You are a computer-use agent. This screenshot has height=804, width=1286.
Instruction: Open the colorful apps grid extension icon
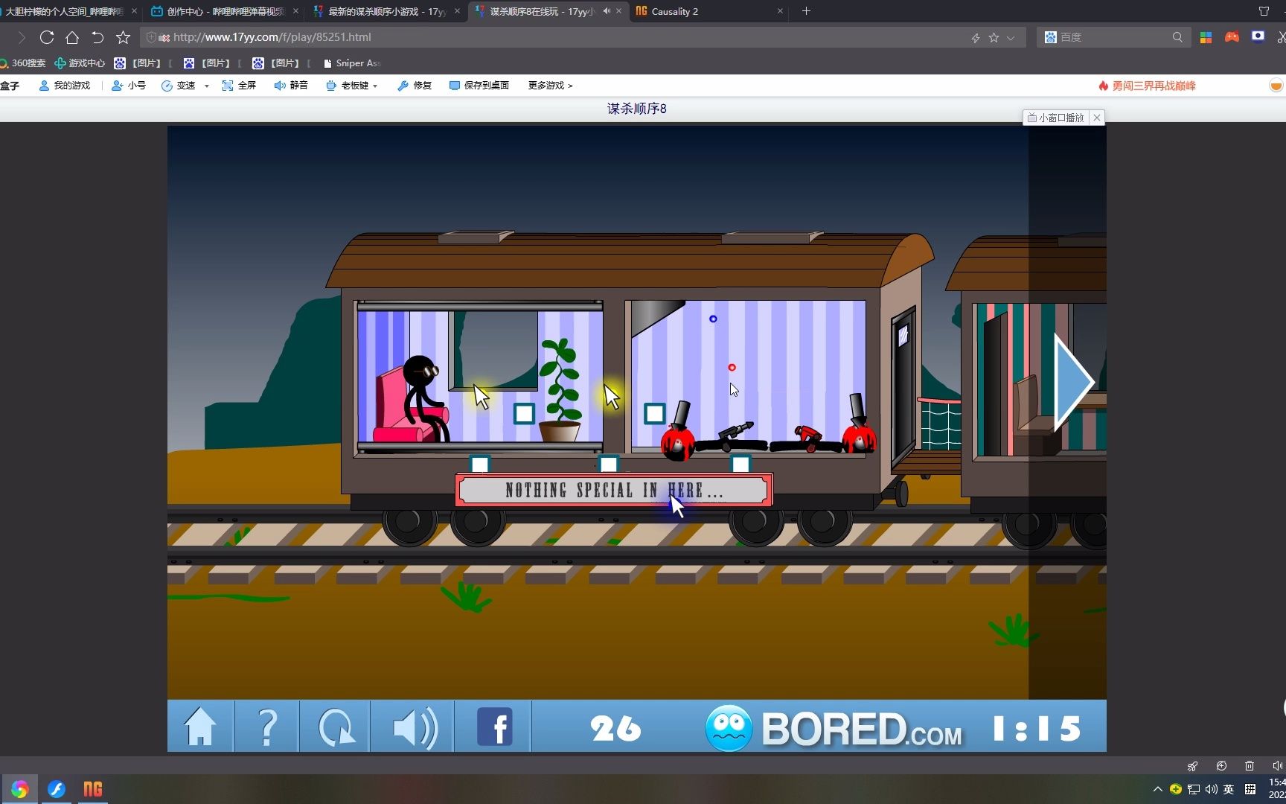click(1206, 37)
